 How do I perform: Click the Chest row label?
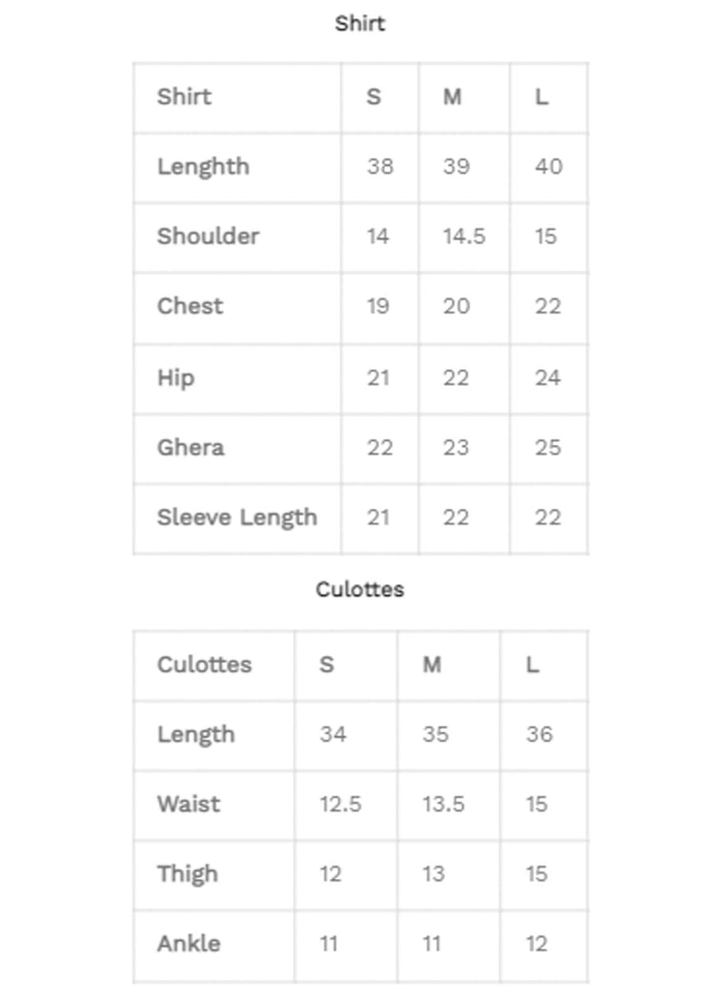tap(190, 306)
